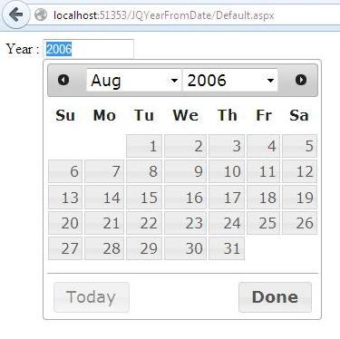Viewport: 340px width, 339px height.
Task: Pick Friday the 11th
Action: [x=263, y=171]
